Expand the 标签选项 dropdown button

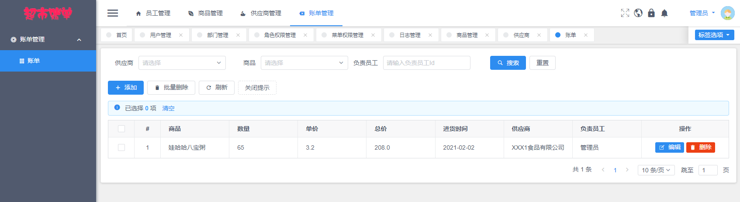(715, 35)
